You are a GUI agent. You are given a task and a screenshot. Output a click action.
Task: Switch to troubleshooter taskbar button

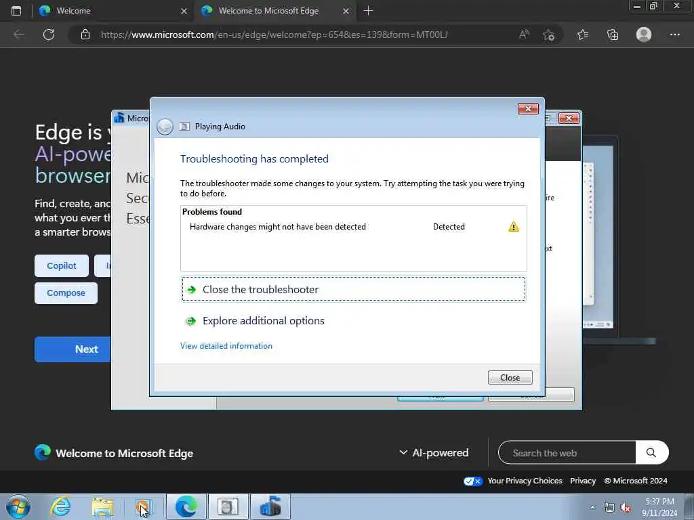(228, 506)
